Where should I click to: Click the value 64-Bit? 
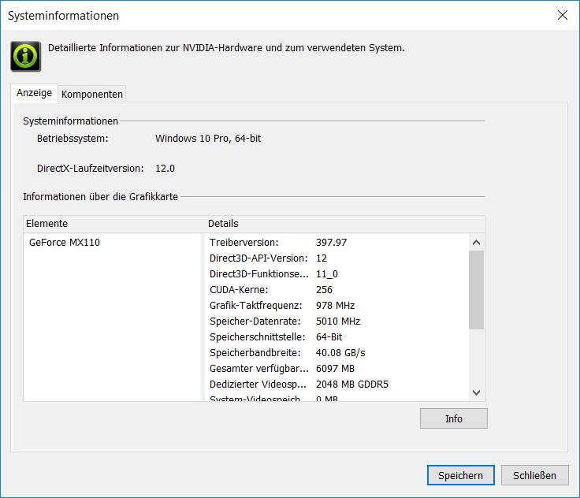click(329, 337)
